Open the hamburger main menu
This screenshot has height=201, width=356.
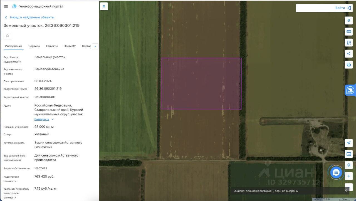coord(6,6)
